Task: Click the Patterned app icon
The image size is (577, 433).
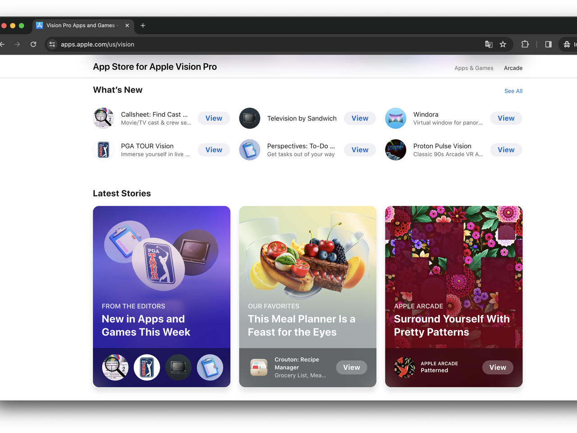Action: click(405, 367)
